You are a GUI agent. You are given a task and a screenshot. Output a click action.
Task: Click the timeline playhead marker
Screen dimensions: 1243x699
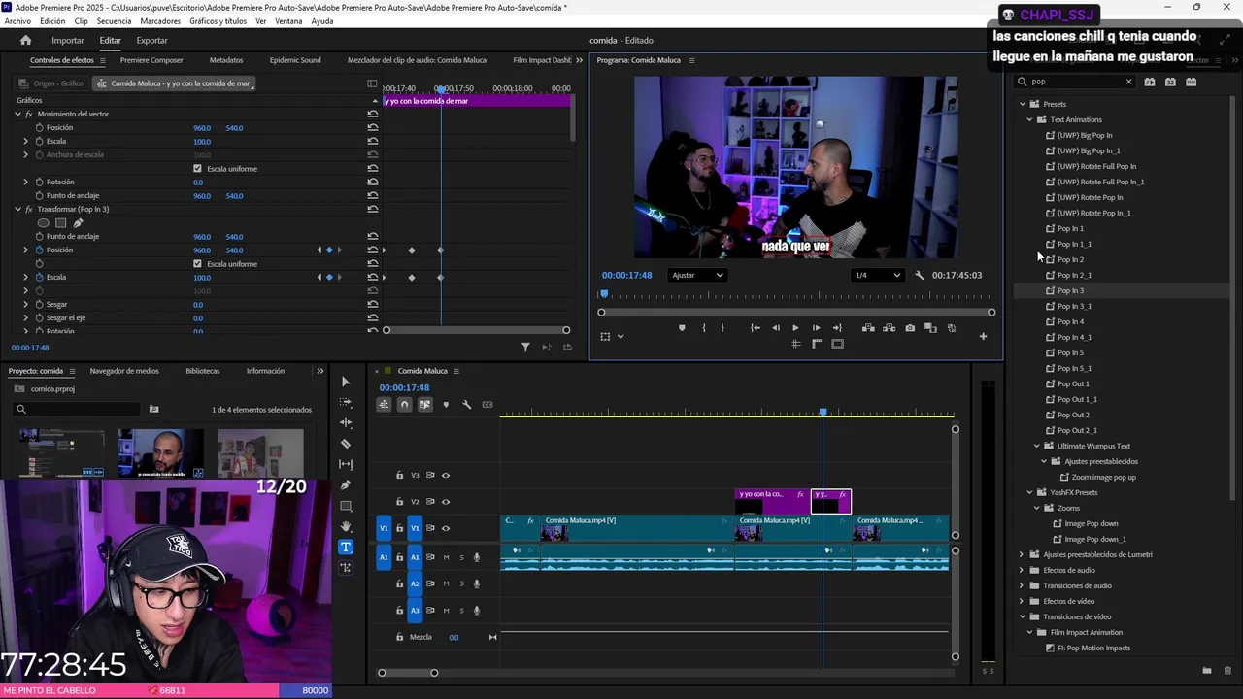click(x=823, y=413)
